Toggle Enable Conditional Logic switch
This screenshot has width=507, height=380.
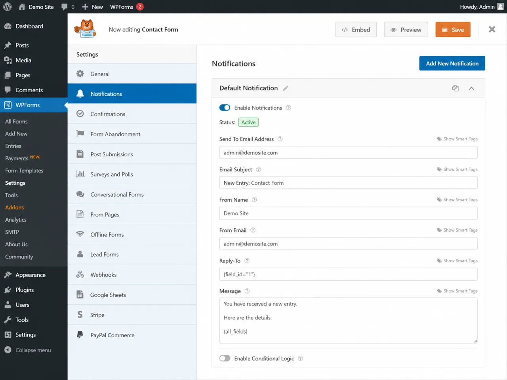[x=225, y=358]
